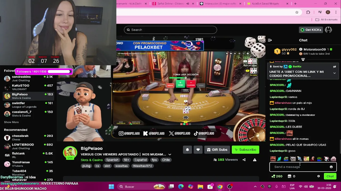
Task: Report stream using warning triangle icon
Action: 255,160
